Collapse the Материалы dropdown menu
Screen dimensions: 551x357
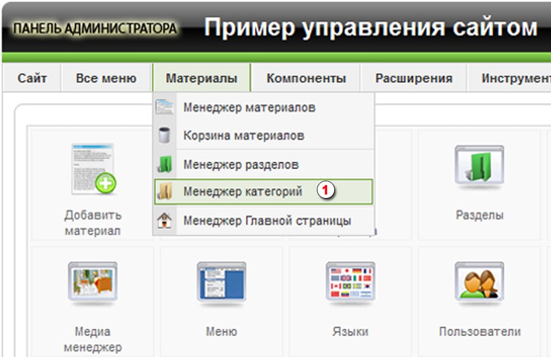[201, 78]
